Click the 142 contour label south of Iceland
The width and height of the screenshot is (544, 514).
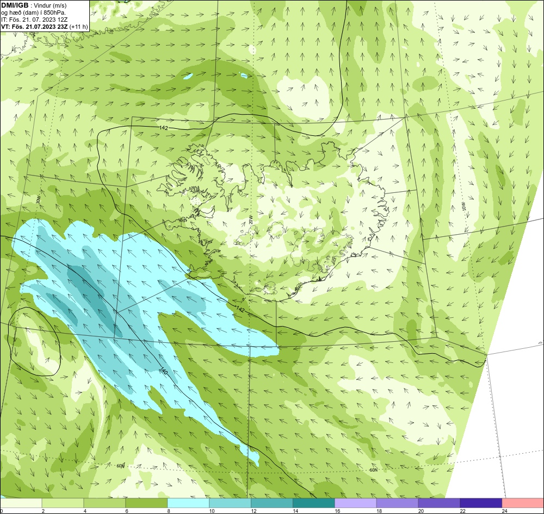pyautogui.click(x=240, y=309)
